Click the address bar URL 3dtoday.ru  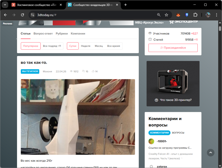pyautogui.click(x=47, y=15)
